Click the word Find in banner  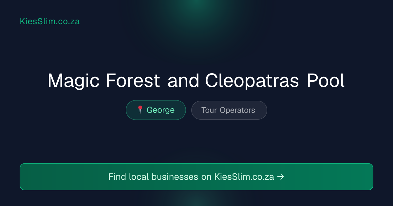[x=117, y=177]
